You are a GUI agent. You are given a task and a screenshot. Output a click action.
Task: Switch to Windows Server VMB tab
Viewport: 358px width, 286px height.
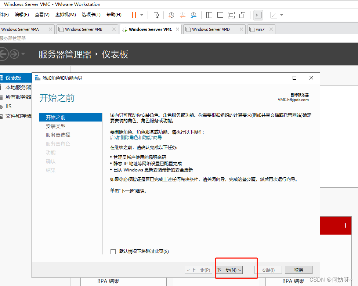[x=84, y=29]
